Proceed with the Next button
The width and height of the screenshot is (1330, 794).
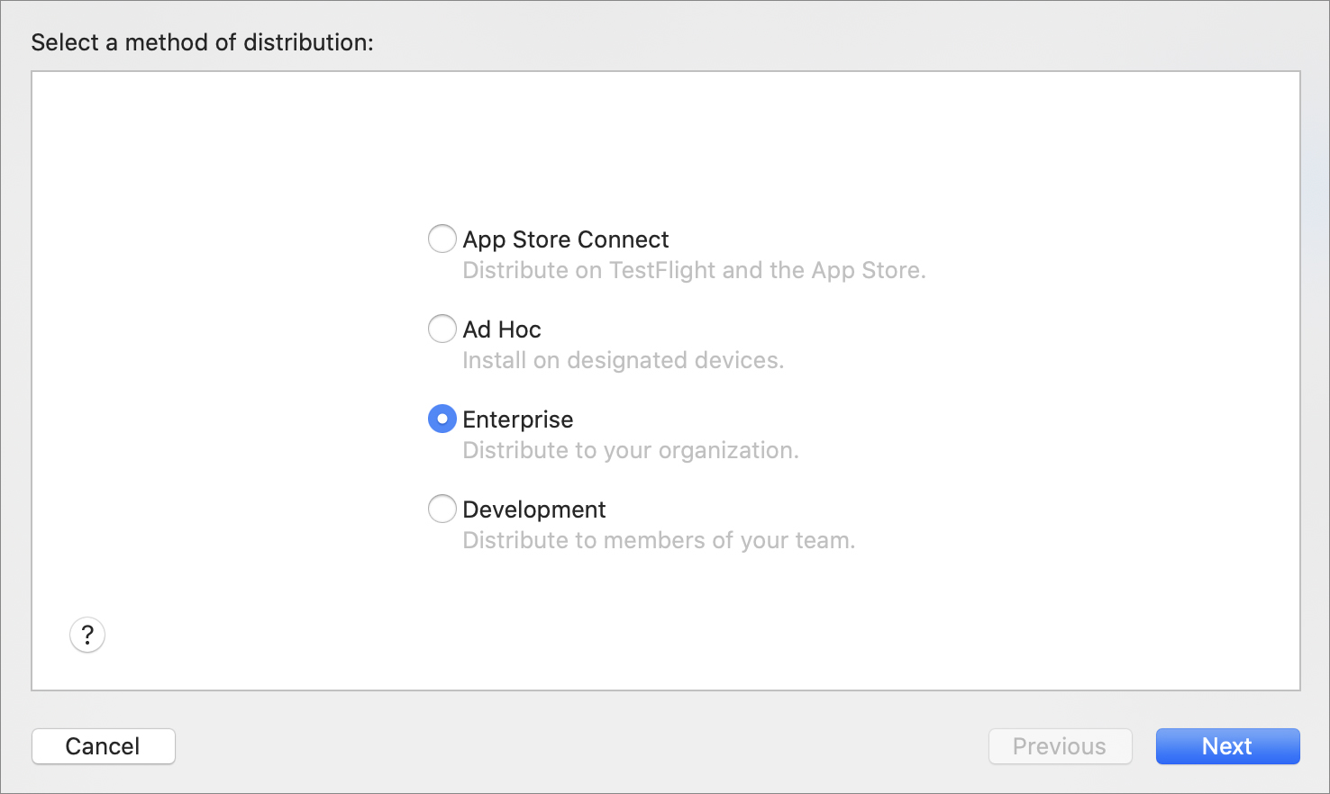click(1228, 746)
